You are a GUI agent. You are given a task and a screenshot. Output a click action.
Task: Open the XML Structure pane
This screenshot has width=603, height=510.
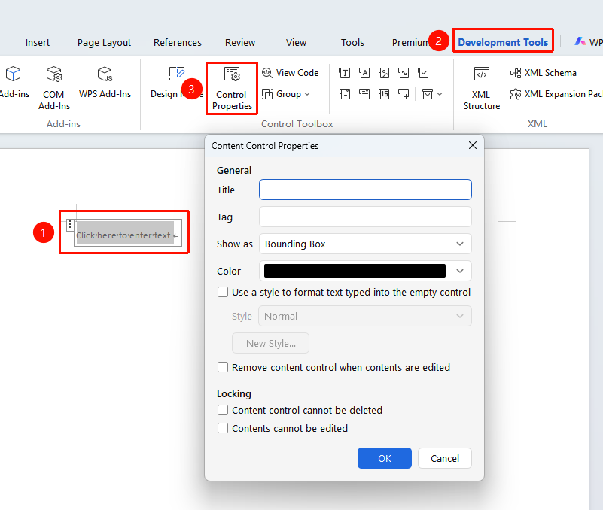point(482,89)
